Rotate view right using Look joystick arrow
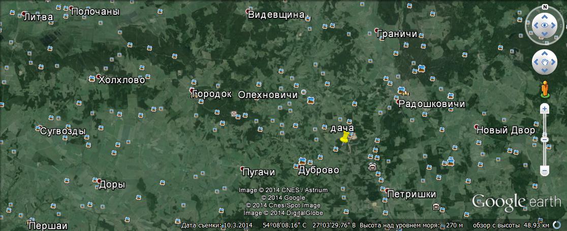Screen dimensions: 567x231 (x=554, y=25)
